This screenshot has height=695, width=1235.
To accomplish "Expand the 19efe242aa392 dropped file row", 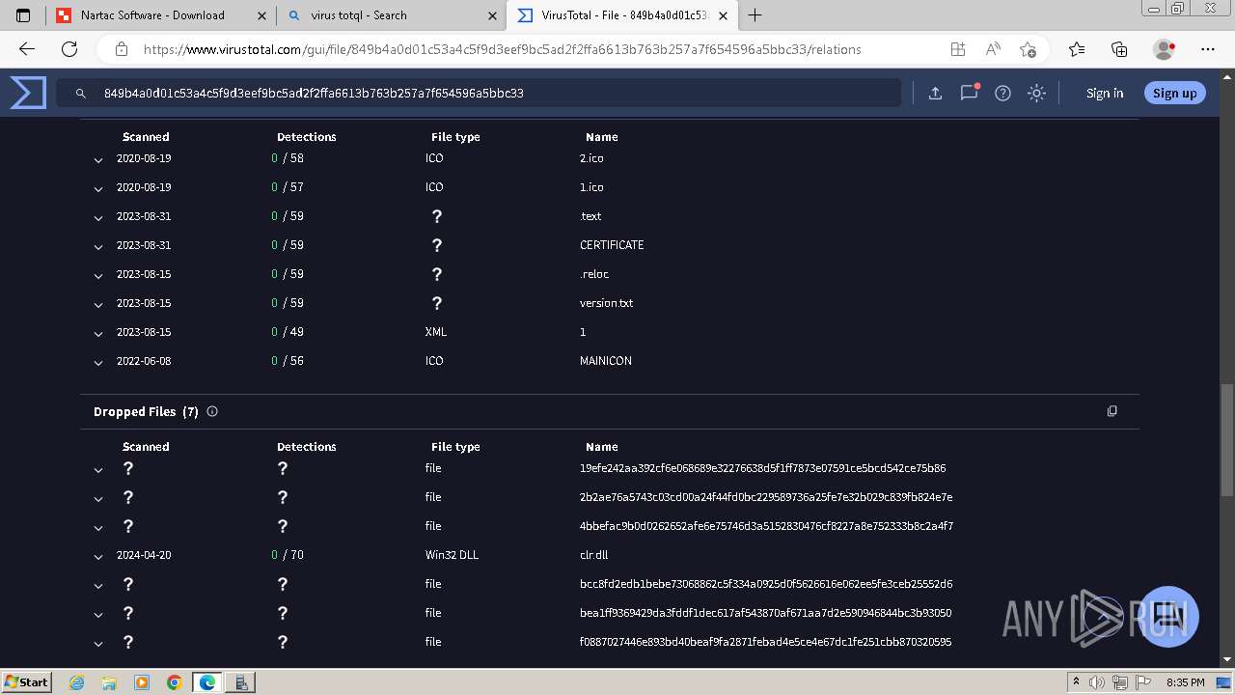I will point(98,470).
